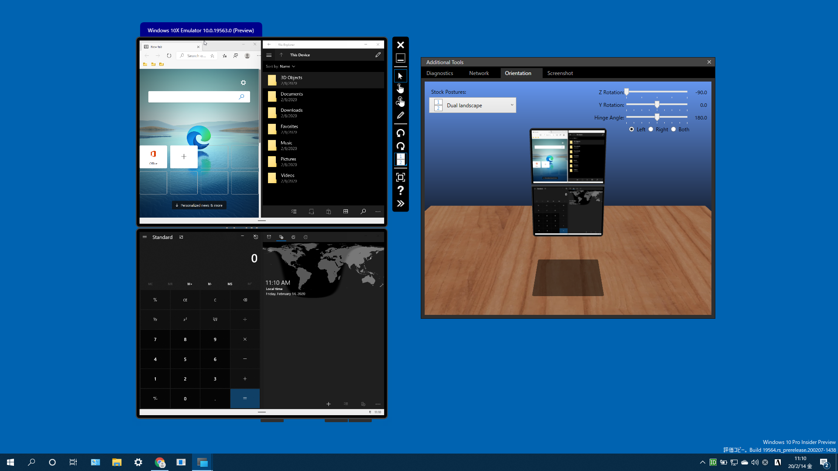Screen dimensions: 838x471
Task: Click the double chevron tools icon
Action: click(x=400, y=204)
